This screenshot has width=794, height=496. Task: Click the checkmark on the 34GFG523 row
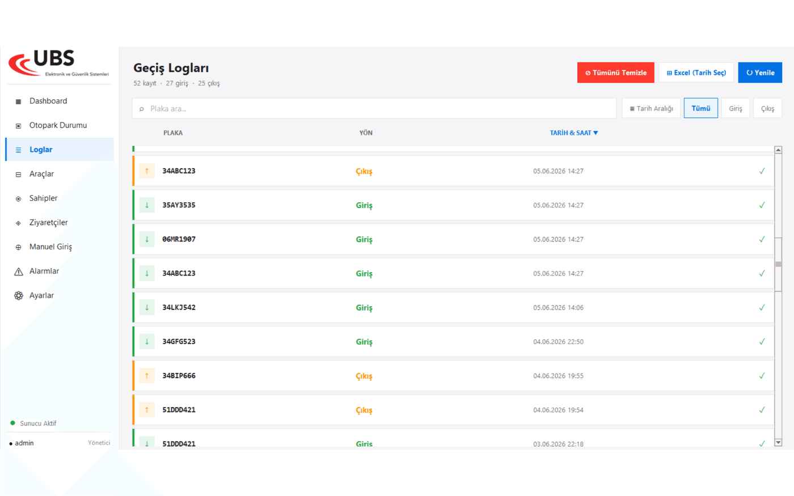762,341
